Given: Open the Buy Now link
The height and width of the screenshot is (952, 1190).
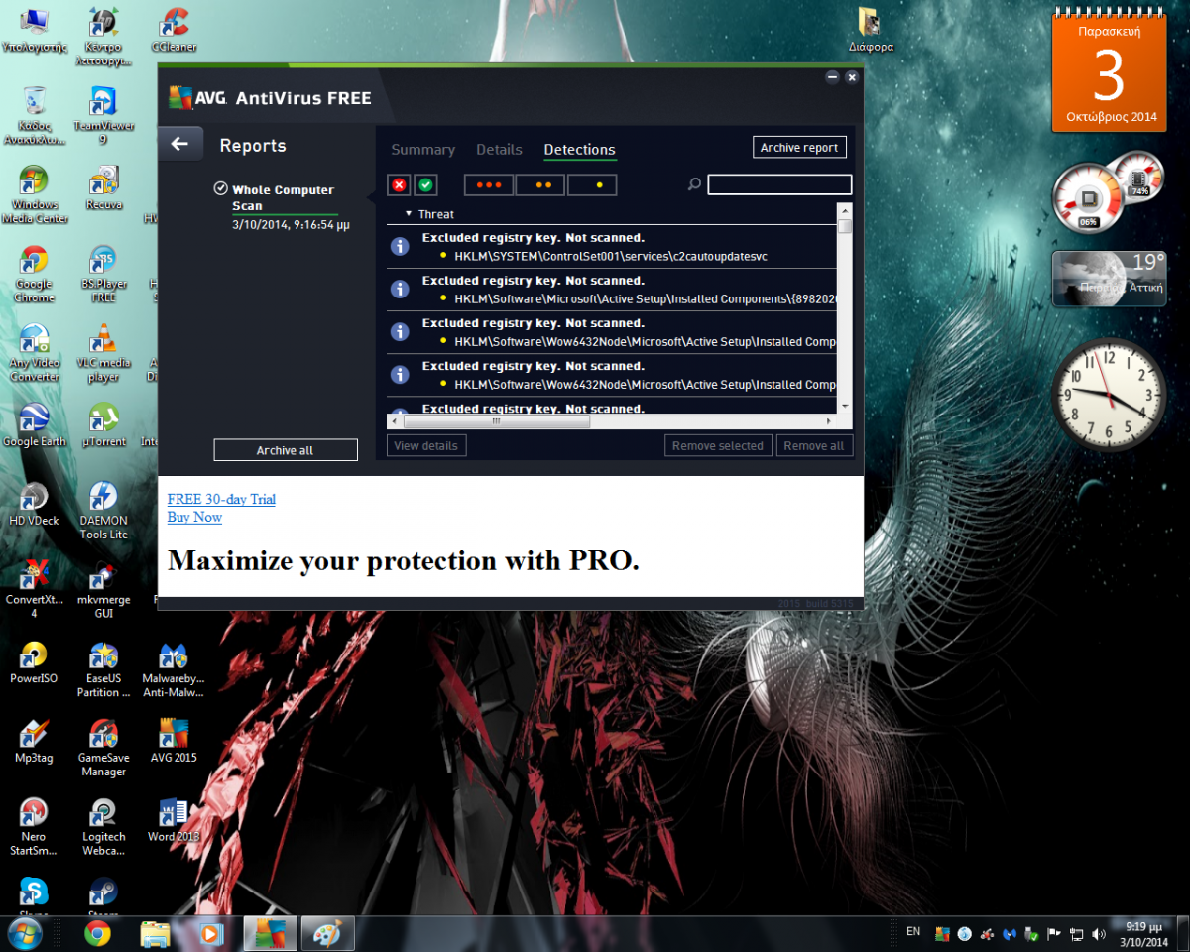Looking at the screenshot, I should 194,517.
